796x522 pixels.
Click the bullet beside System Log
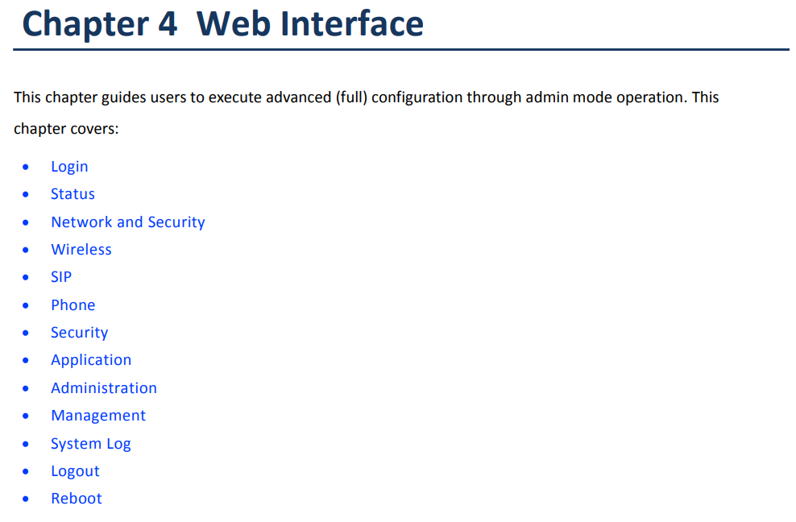point(26,443)
